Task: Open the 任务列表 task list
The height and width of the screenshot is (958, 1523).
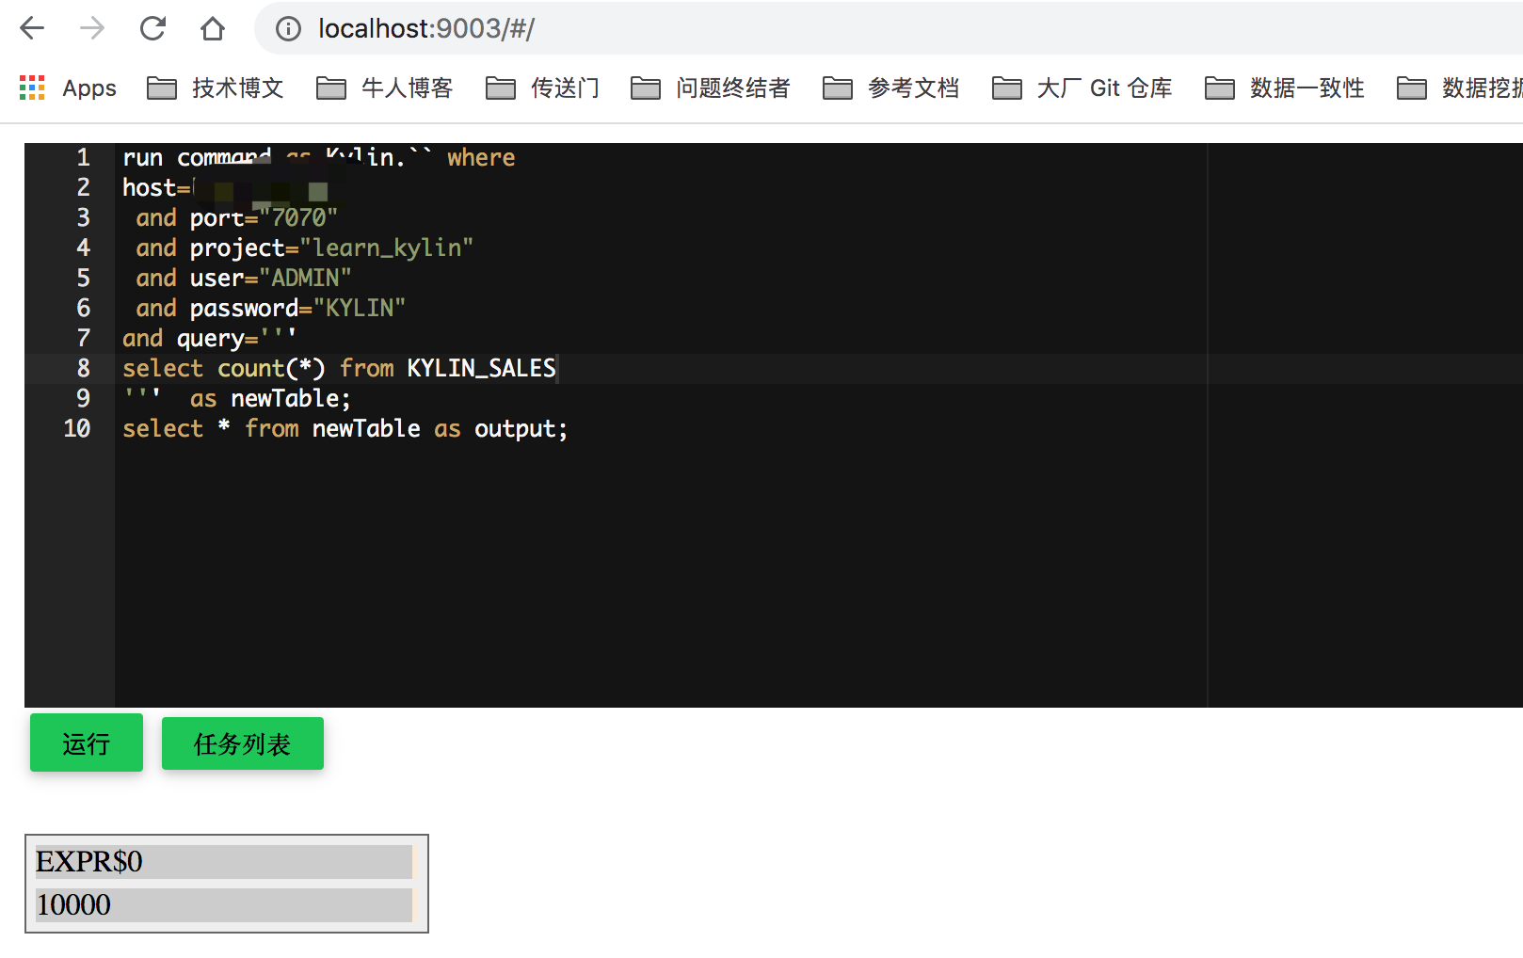Action: click(x=242, y=743)
